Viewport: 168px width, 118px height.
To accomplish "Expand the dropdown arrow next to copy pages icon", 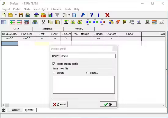I will click(x=69, y=15).
